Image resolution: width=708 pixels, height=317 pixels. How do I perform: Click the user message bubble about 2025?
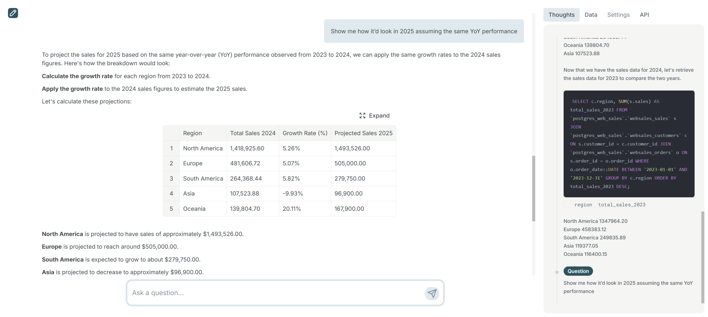[x=423, y=31]
